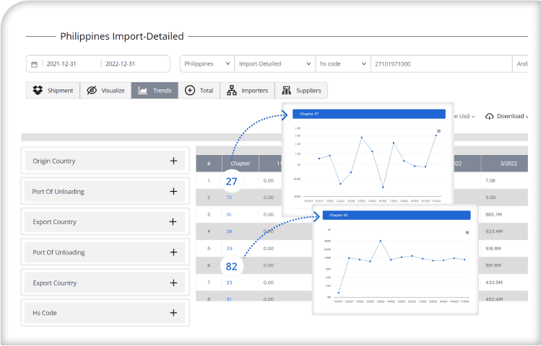Click the 433.5M value cell

click(494, 283)
